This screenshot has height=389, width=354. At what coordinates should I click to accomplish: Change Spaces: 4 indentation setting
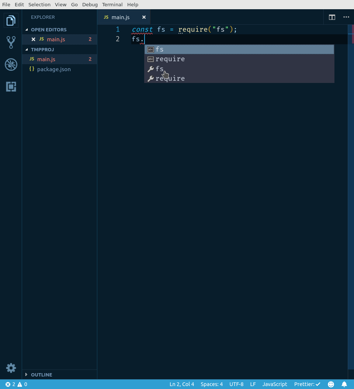pos(212,384)
